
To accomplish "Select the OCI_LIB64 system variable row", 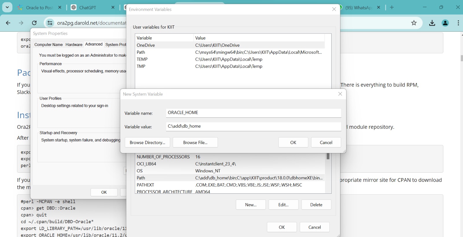I will pyautogui.click(x=230, y=164).
